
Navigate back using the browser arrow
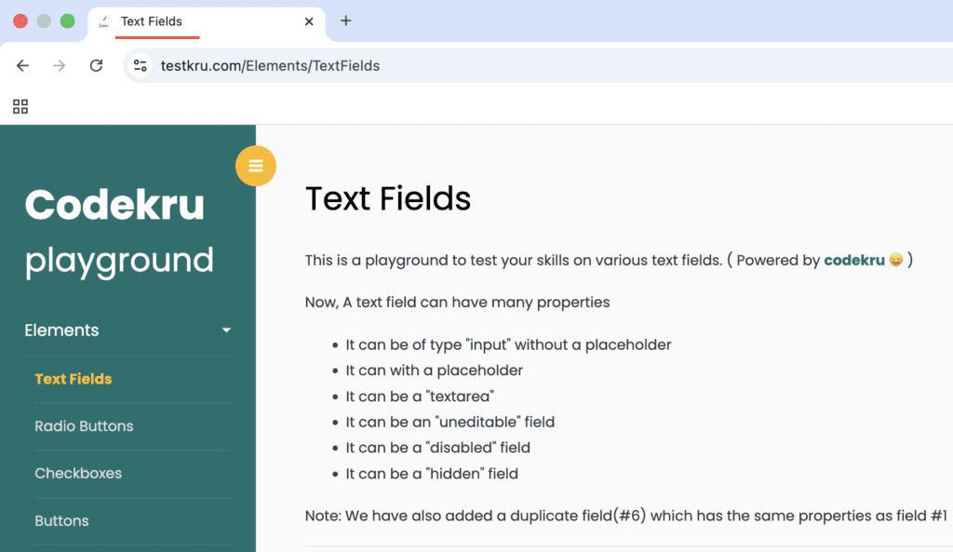(22, 66)
